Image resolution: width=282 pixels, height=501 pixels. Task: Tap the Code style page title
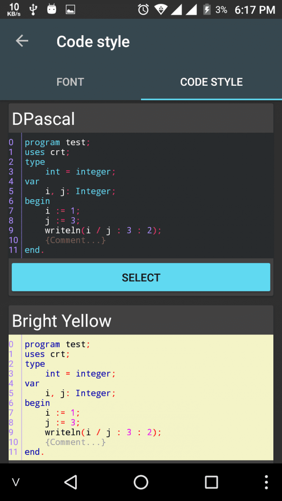click(93, 42)
